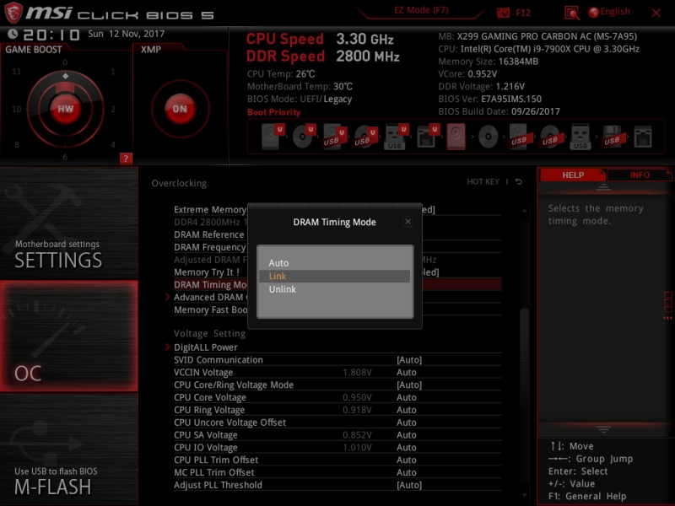
Task: Toggle the XMP ON button
Action: 180,109
